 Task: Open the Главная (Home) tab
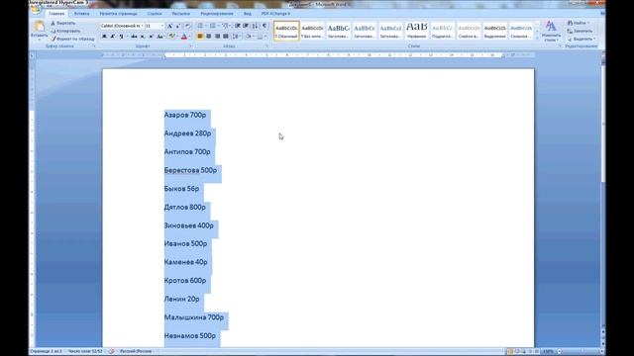point(56,13)
